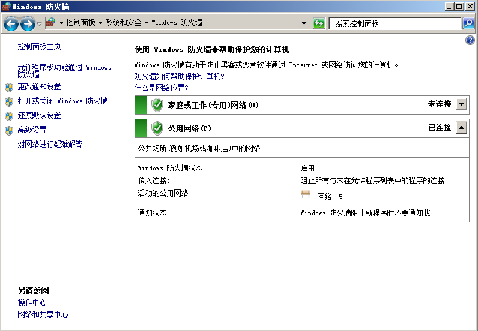
Task: Open 打开或关闭 Windows 防火墙 link
Action: point(62,101)
